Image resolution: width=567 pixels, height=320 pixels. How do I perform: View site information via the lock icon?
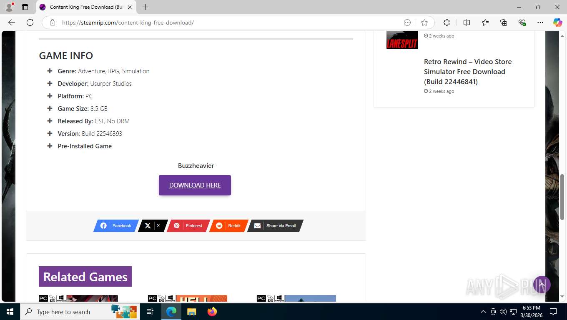pyautogui.click(x=53, y=22)
